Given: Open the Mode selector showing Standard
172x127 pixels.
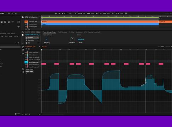Looking at the screenshot, I should pyautogui.click(x=81, y=40).
